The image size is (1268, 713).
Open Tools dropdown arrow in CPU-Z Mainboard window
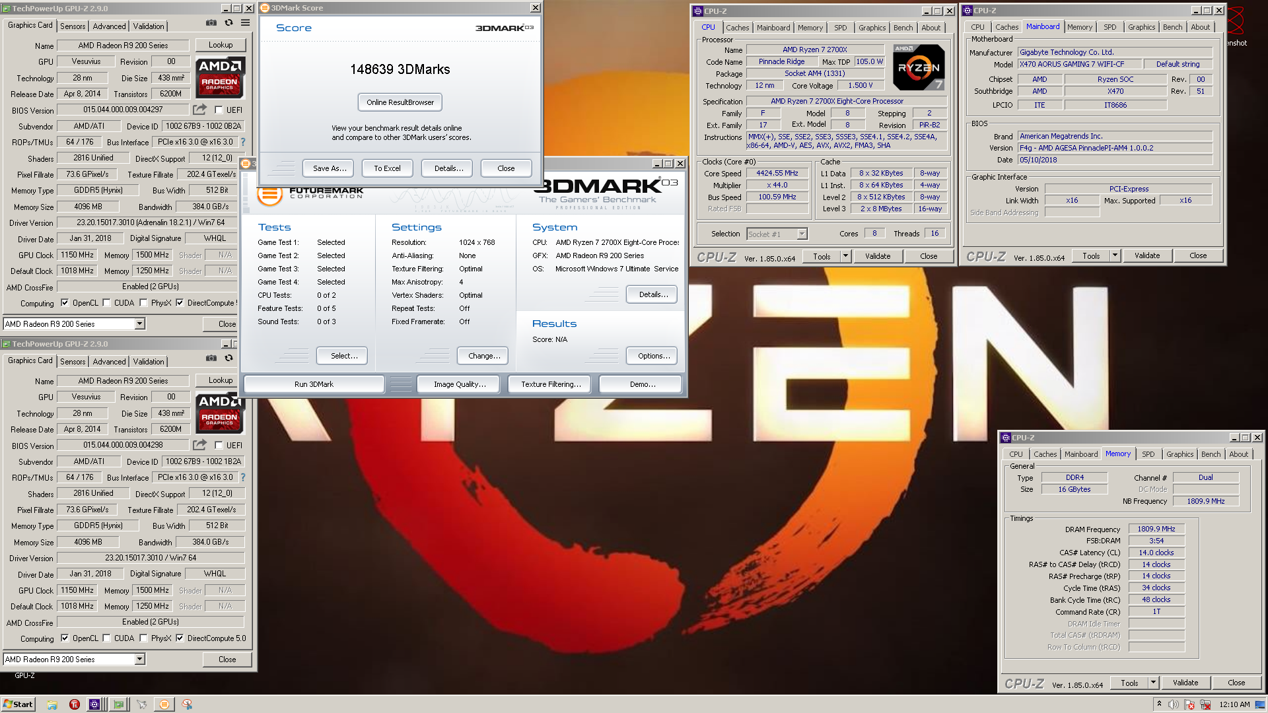click(1115, 255)
